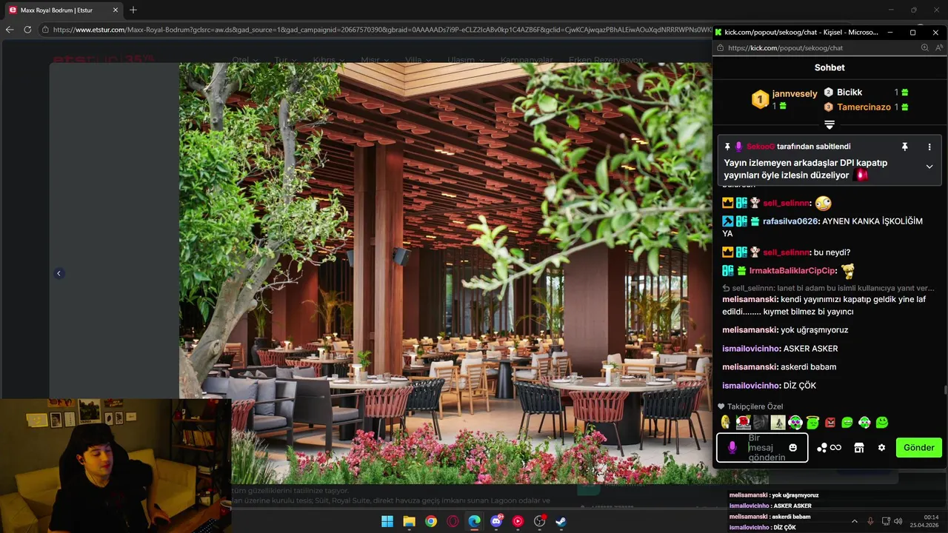This screenshot has height=533, width=948.
Task: Open Tamercinazo leaderboard entry
Action: click(864, 107)
